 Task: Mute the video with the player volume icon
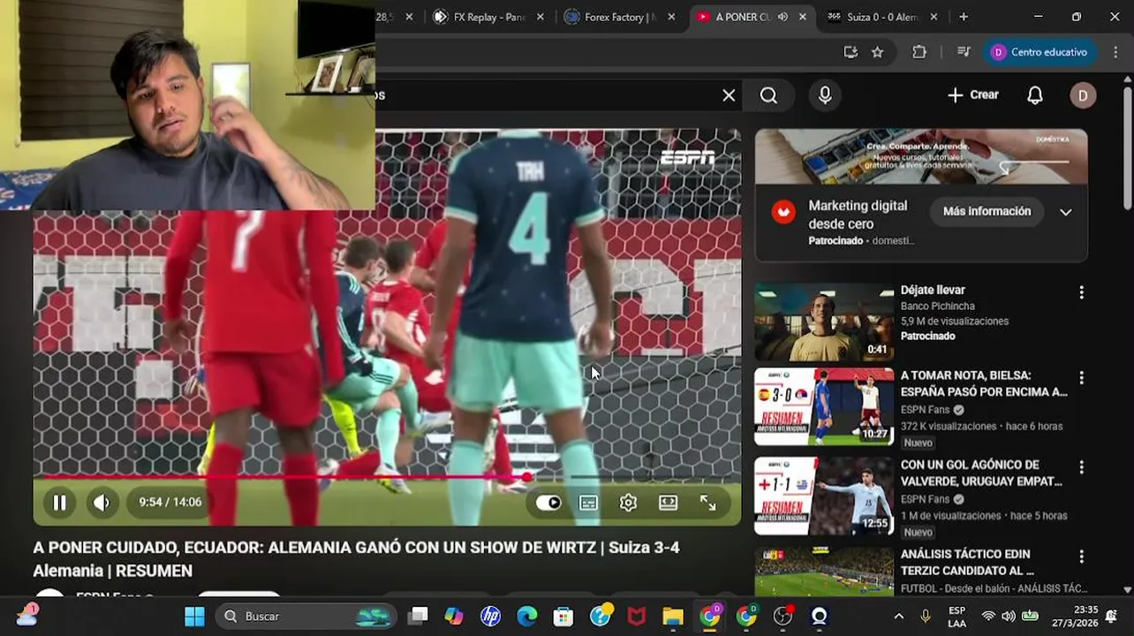point(102,503)
